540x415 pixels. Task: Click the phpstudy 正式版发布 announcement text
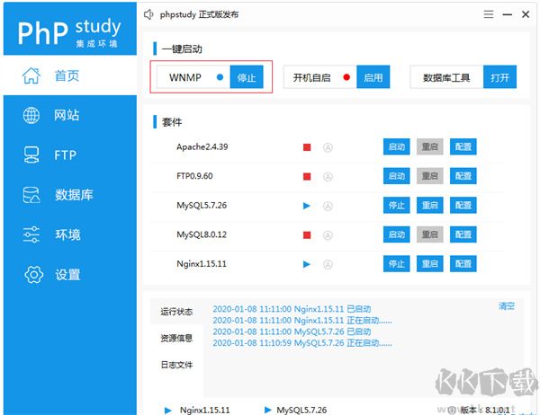point(199,14)
